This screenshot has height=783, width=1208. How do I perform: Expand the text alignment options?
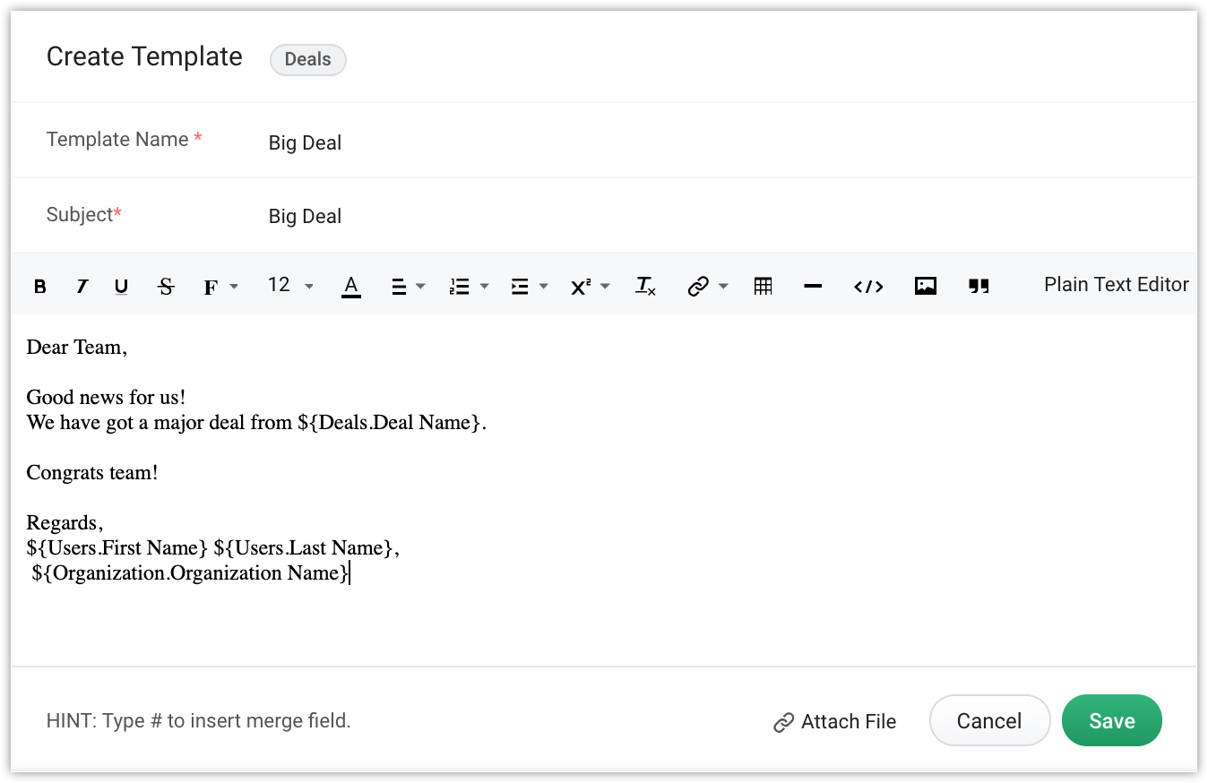coord(408,287)
